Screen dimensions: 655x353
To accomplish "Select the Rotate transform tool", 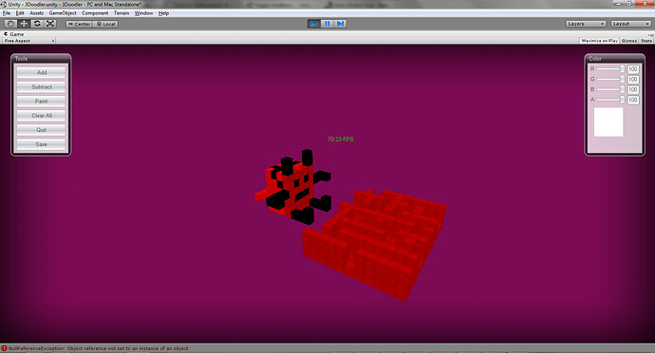I will coord(37,24).
